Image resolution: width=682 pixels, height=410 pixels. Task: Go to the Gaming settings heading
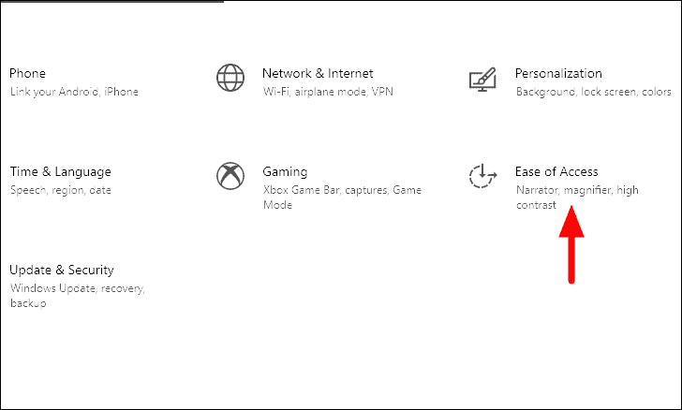pos(285,171)
